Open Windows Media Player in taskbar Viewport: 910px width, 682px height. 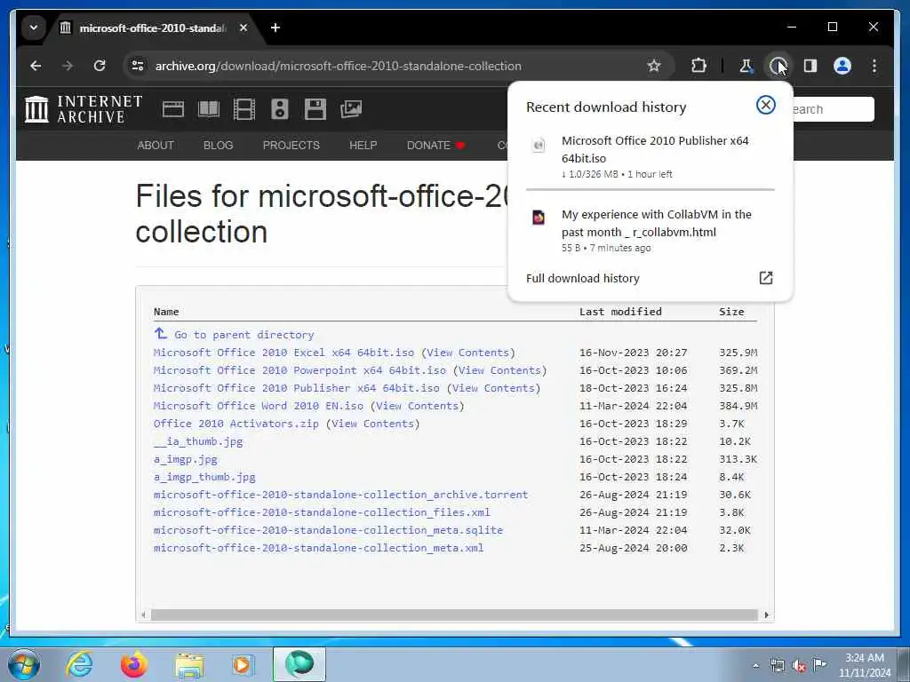pos(242,664)
